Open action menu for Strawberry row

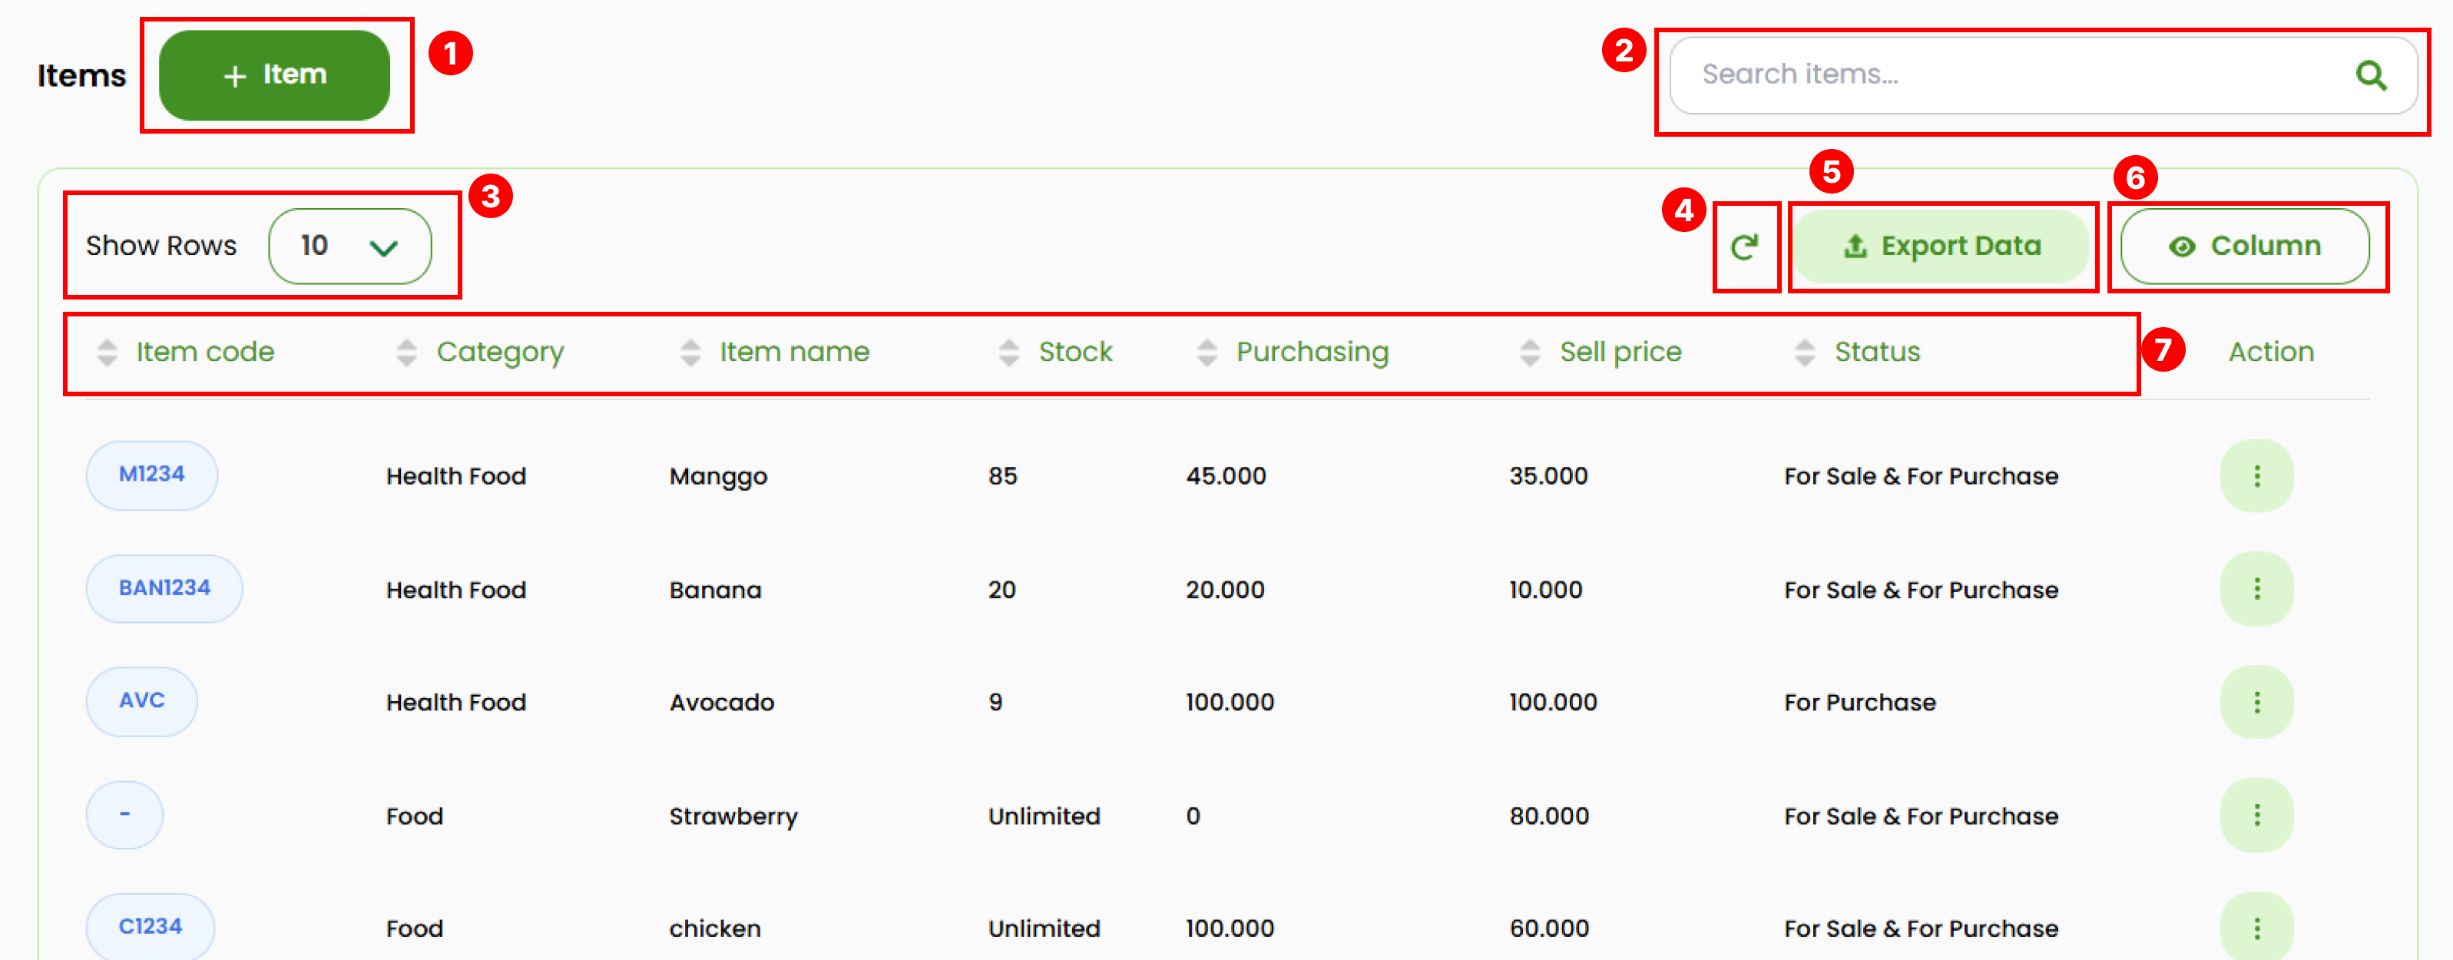pyautogui.click(x=2256, y=816)
